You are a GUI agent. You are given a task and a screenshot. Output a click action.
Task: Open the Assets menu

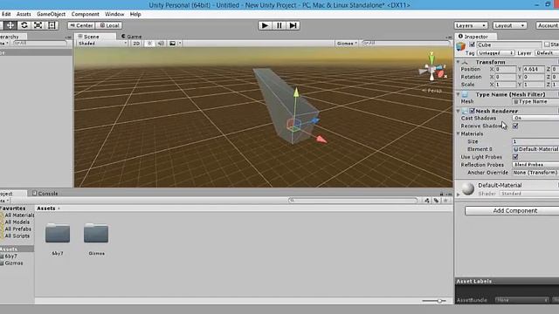point(24,14)
